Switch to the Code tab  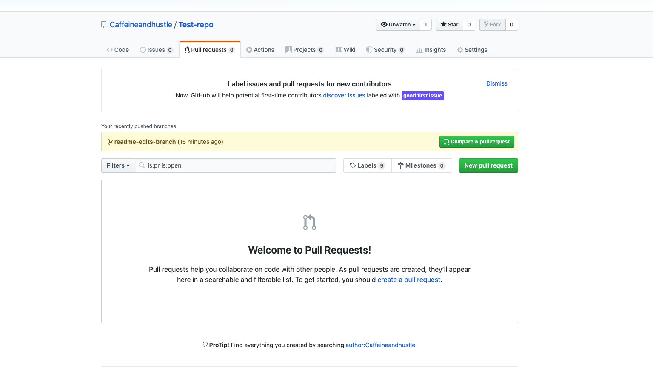click(x=118, y=50)
